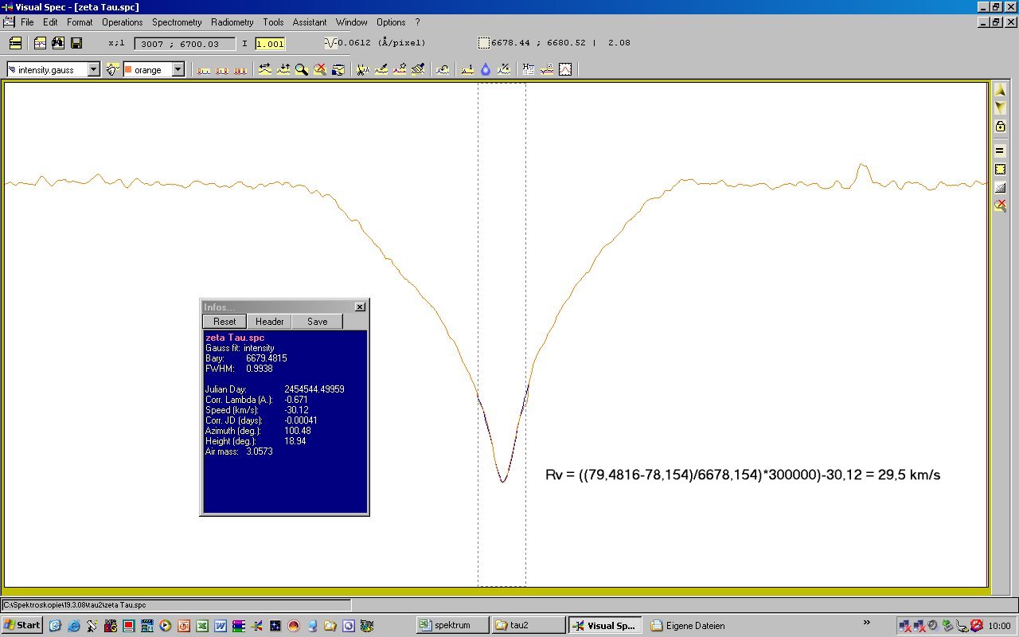Click Header button in Infos window

[269, 322]
